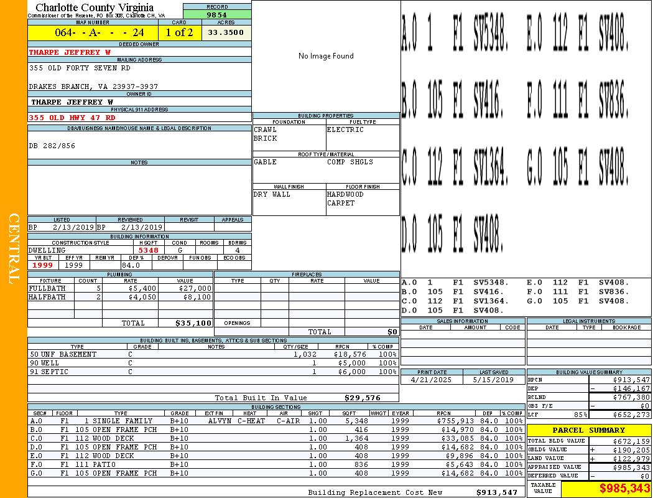Select LAND VALUE $122,979
Viewport: 653px width, 498px height.
[x=631, y=458]
